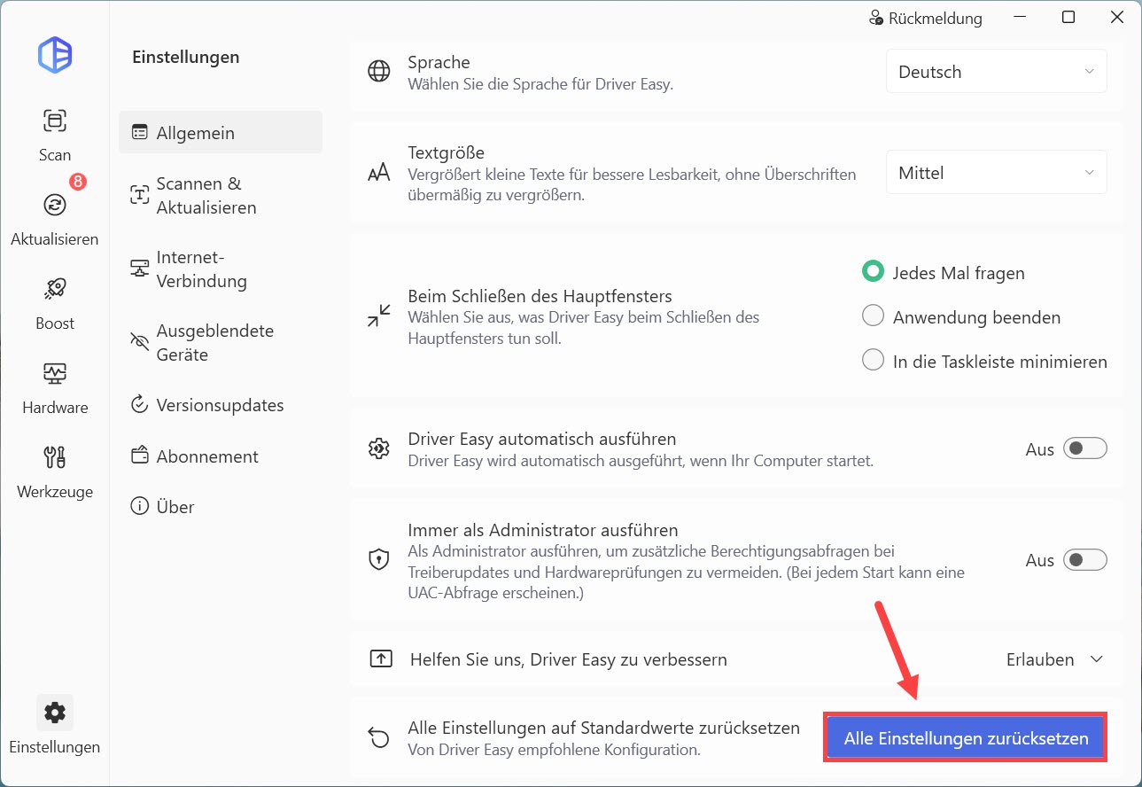The width and height of the screenshot is (1142, 787).
Task: Click the Aktualisieren label in left sidebar
Action: coord(55,239)
